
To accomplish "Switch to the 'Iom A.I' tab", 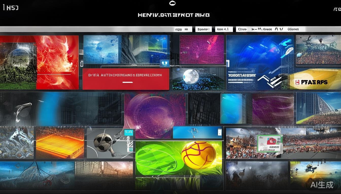I will 224,29.
